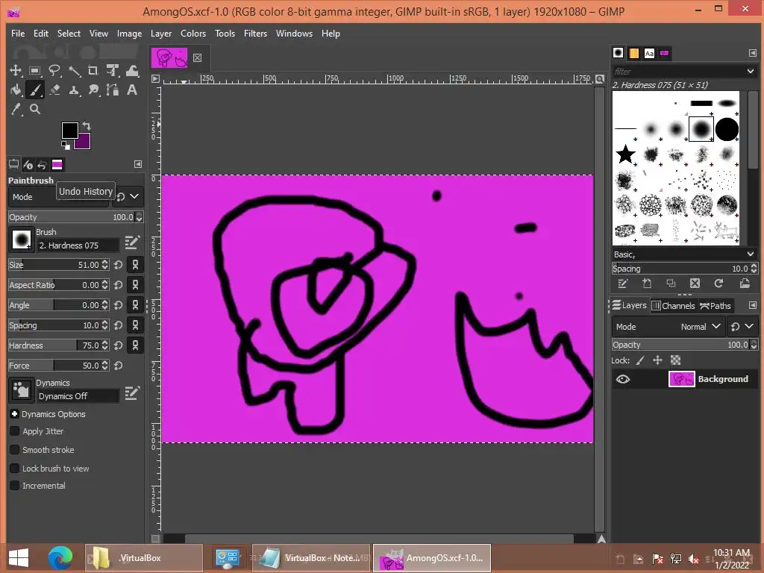Hide the Background layer eye icon
The image size is (764, 573).
pos(623,379)
